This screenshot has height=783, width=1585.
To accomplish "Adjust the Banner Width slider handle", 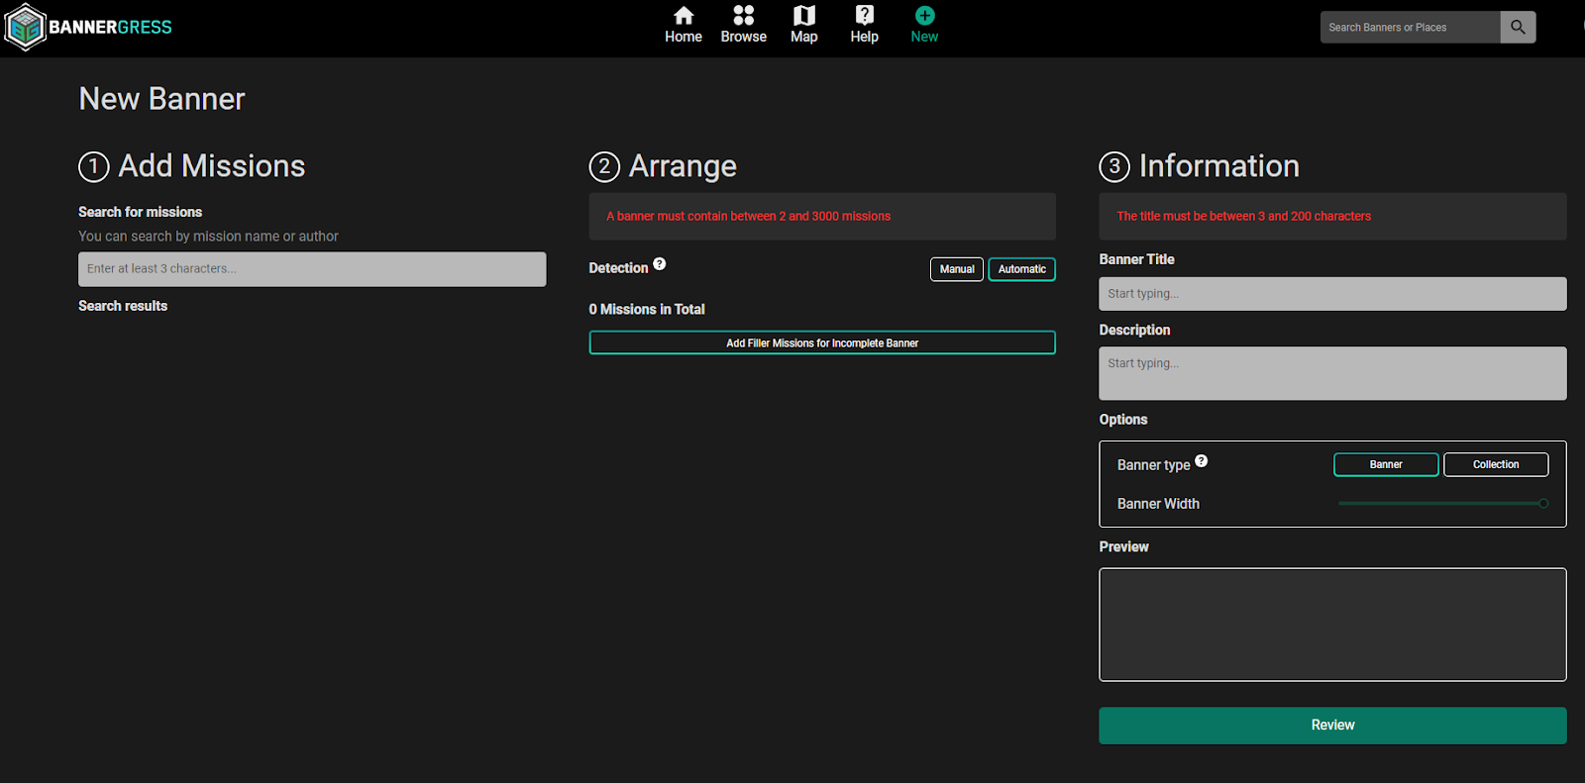I will click(1542, 504).
